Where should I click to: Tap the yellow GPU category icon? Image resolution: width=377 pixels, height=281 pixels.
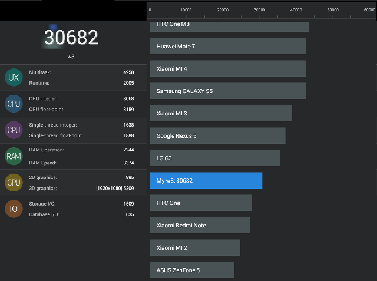pos(14,183)
